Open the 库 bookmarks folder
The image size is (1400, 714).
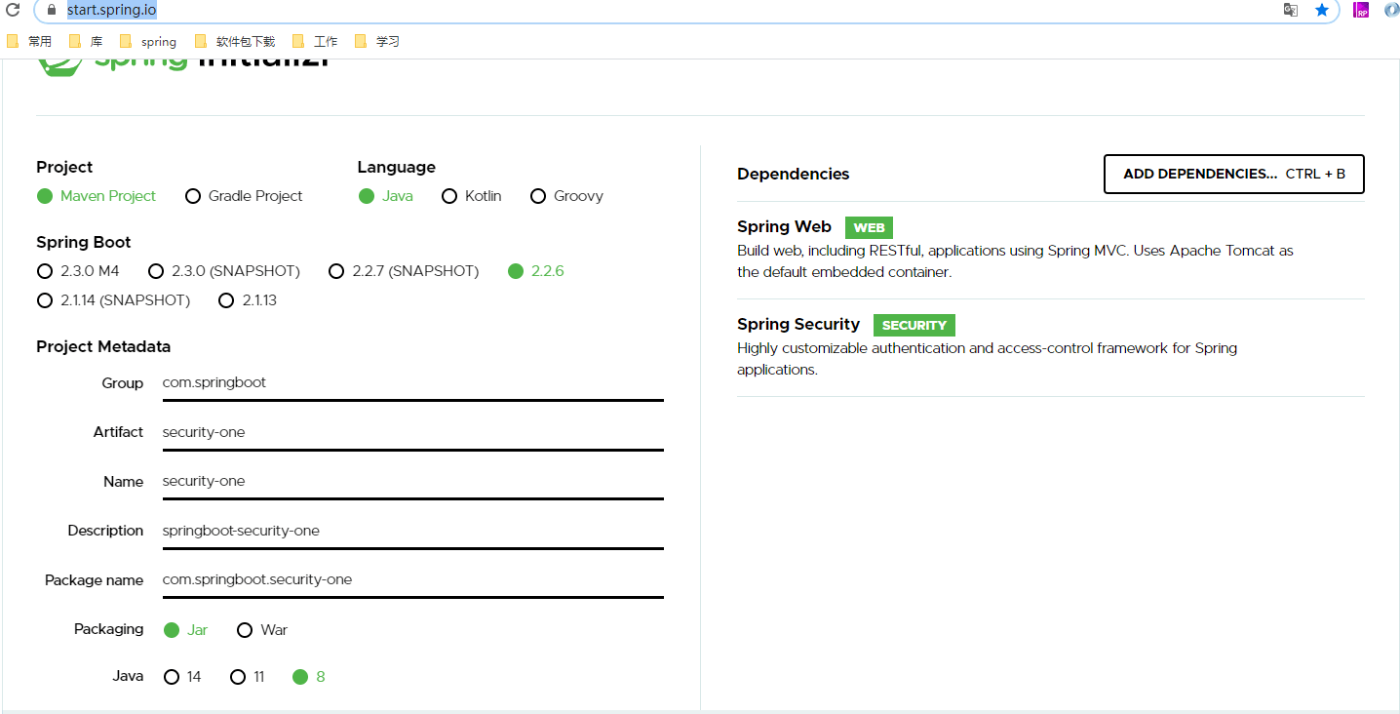tap(86, 41)
